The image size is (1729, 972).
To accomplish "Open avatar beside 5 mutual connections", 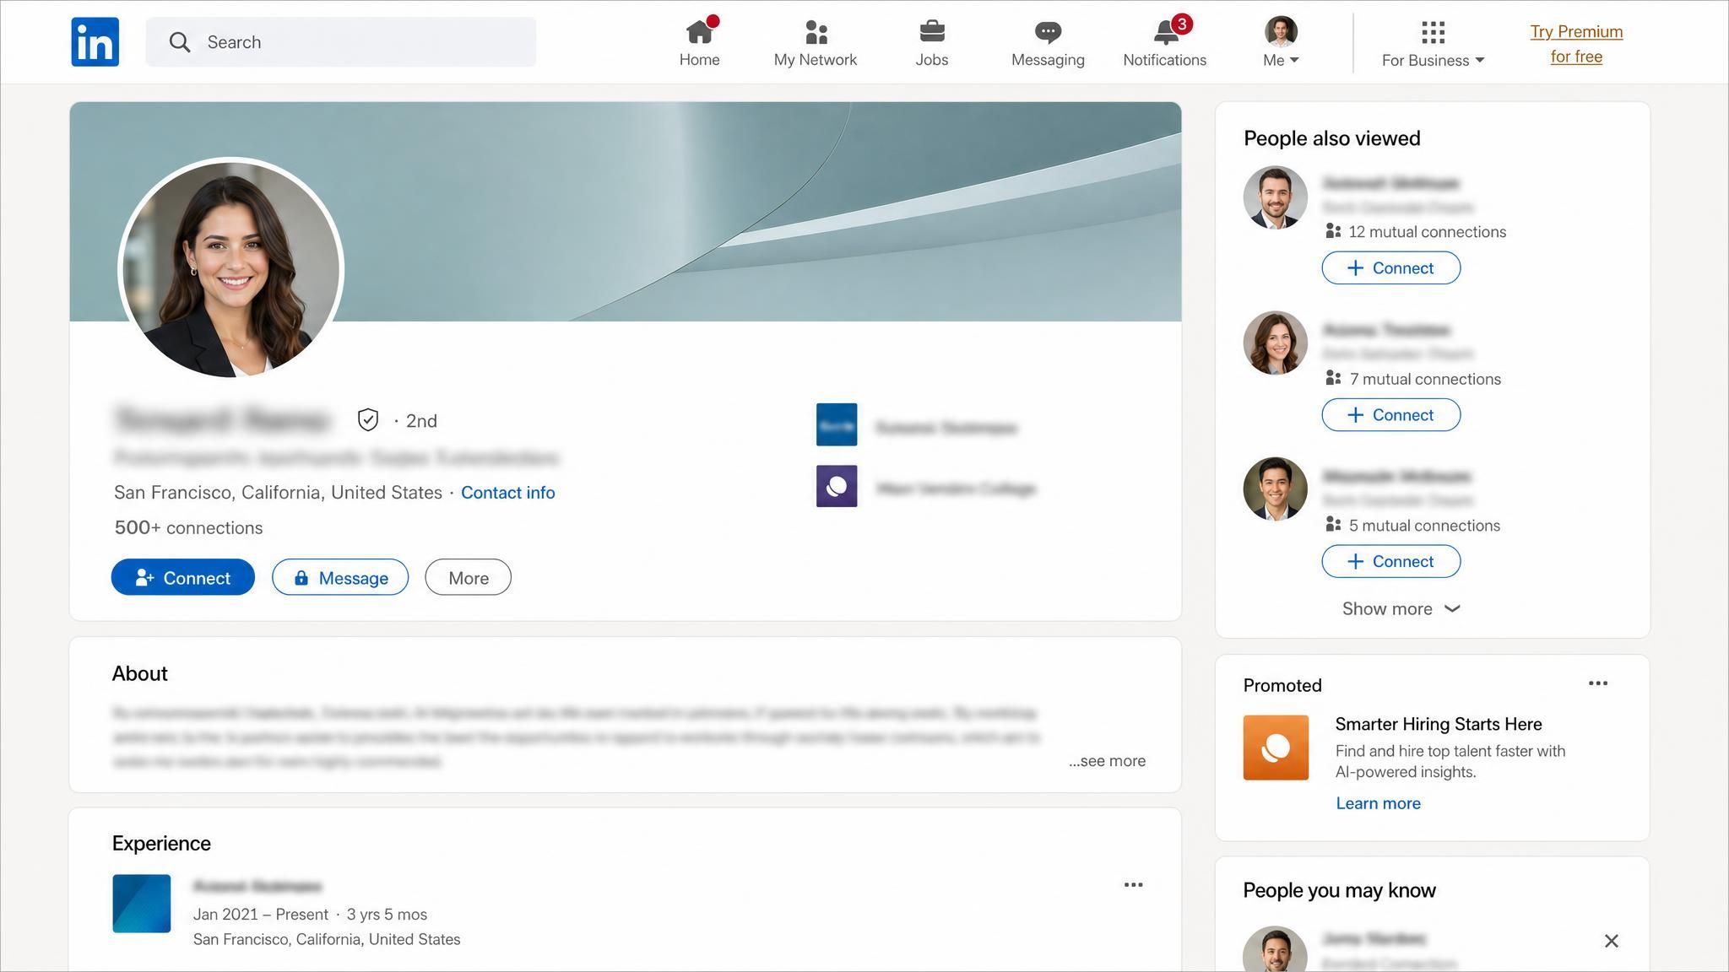I will pyautogui.click(x=1275, y=489).
